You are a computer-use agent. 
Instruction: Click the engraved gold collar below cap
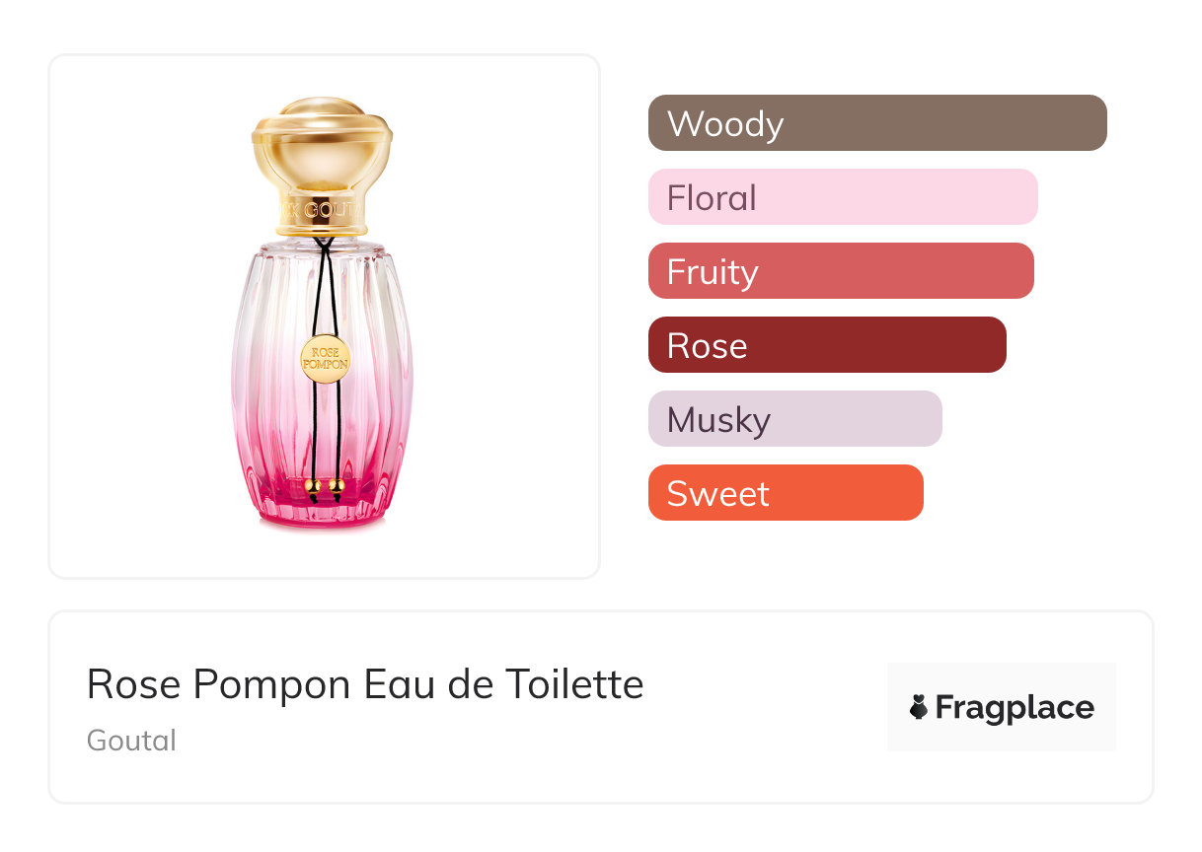click(322, 210)
